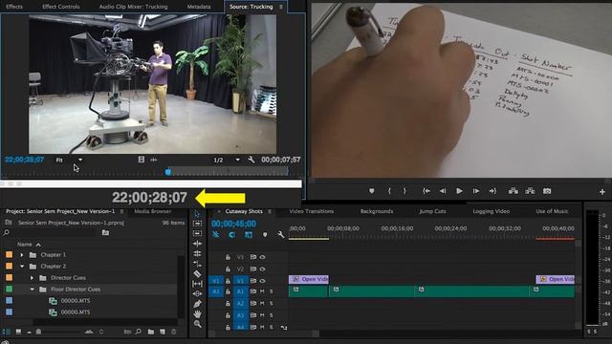Toggle sync lock for track A1
612x344 pixels.
[252, 291]
